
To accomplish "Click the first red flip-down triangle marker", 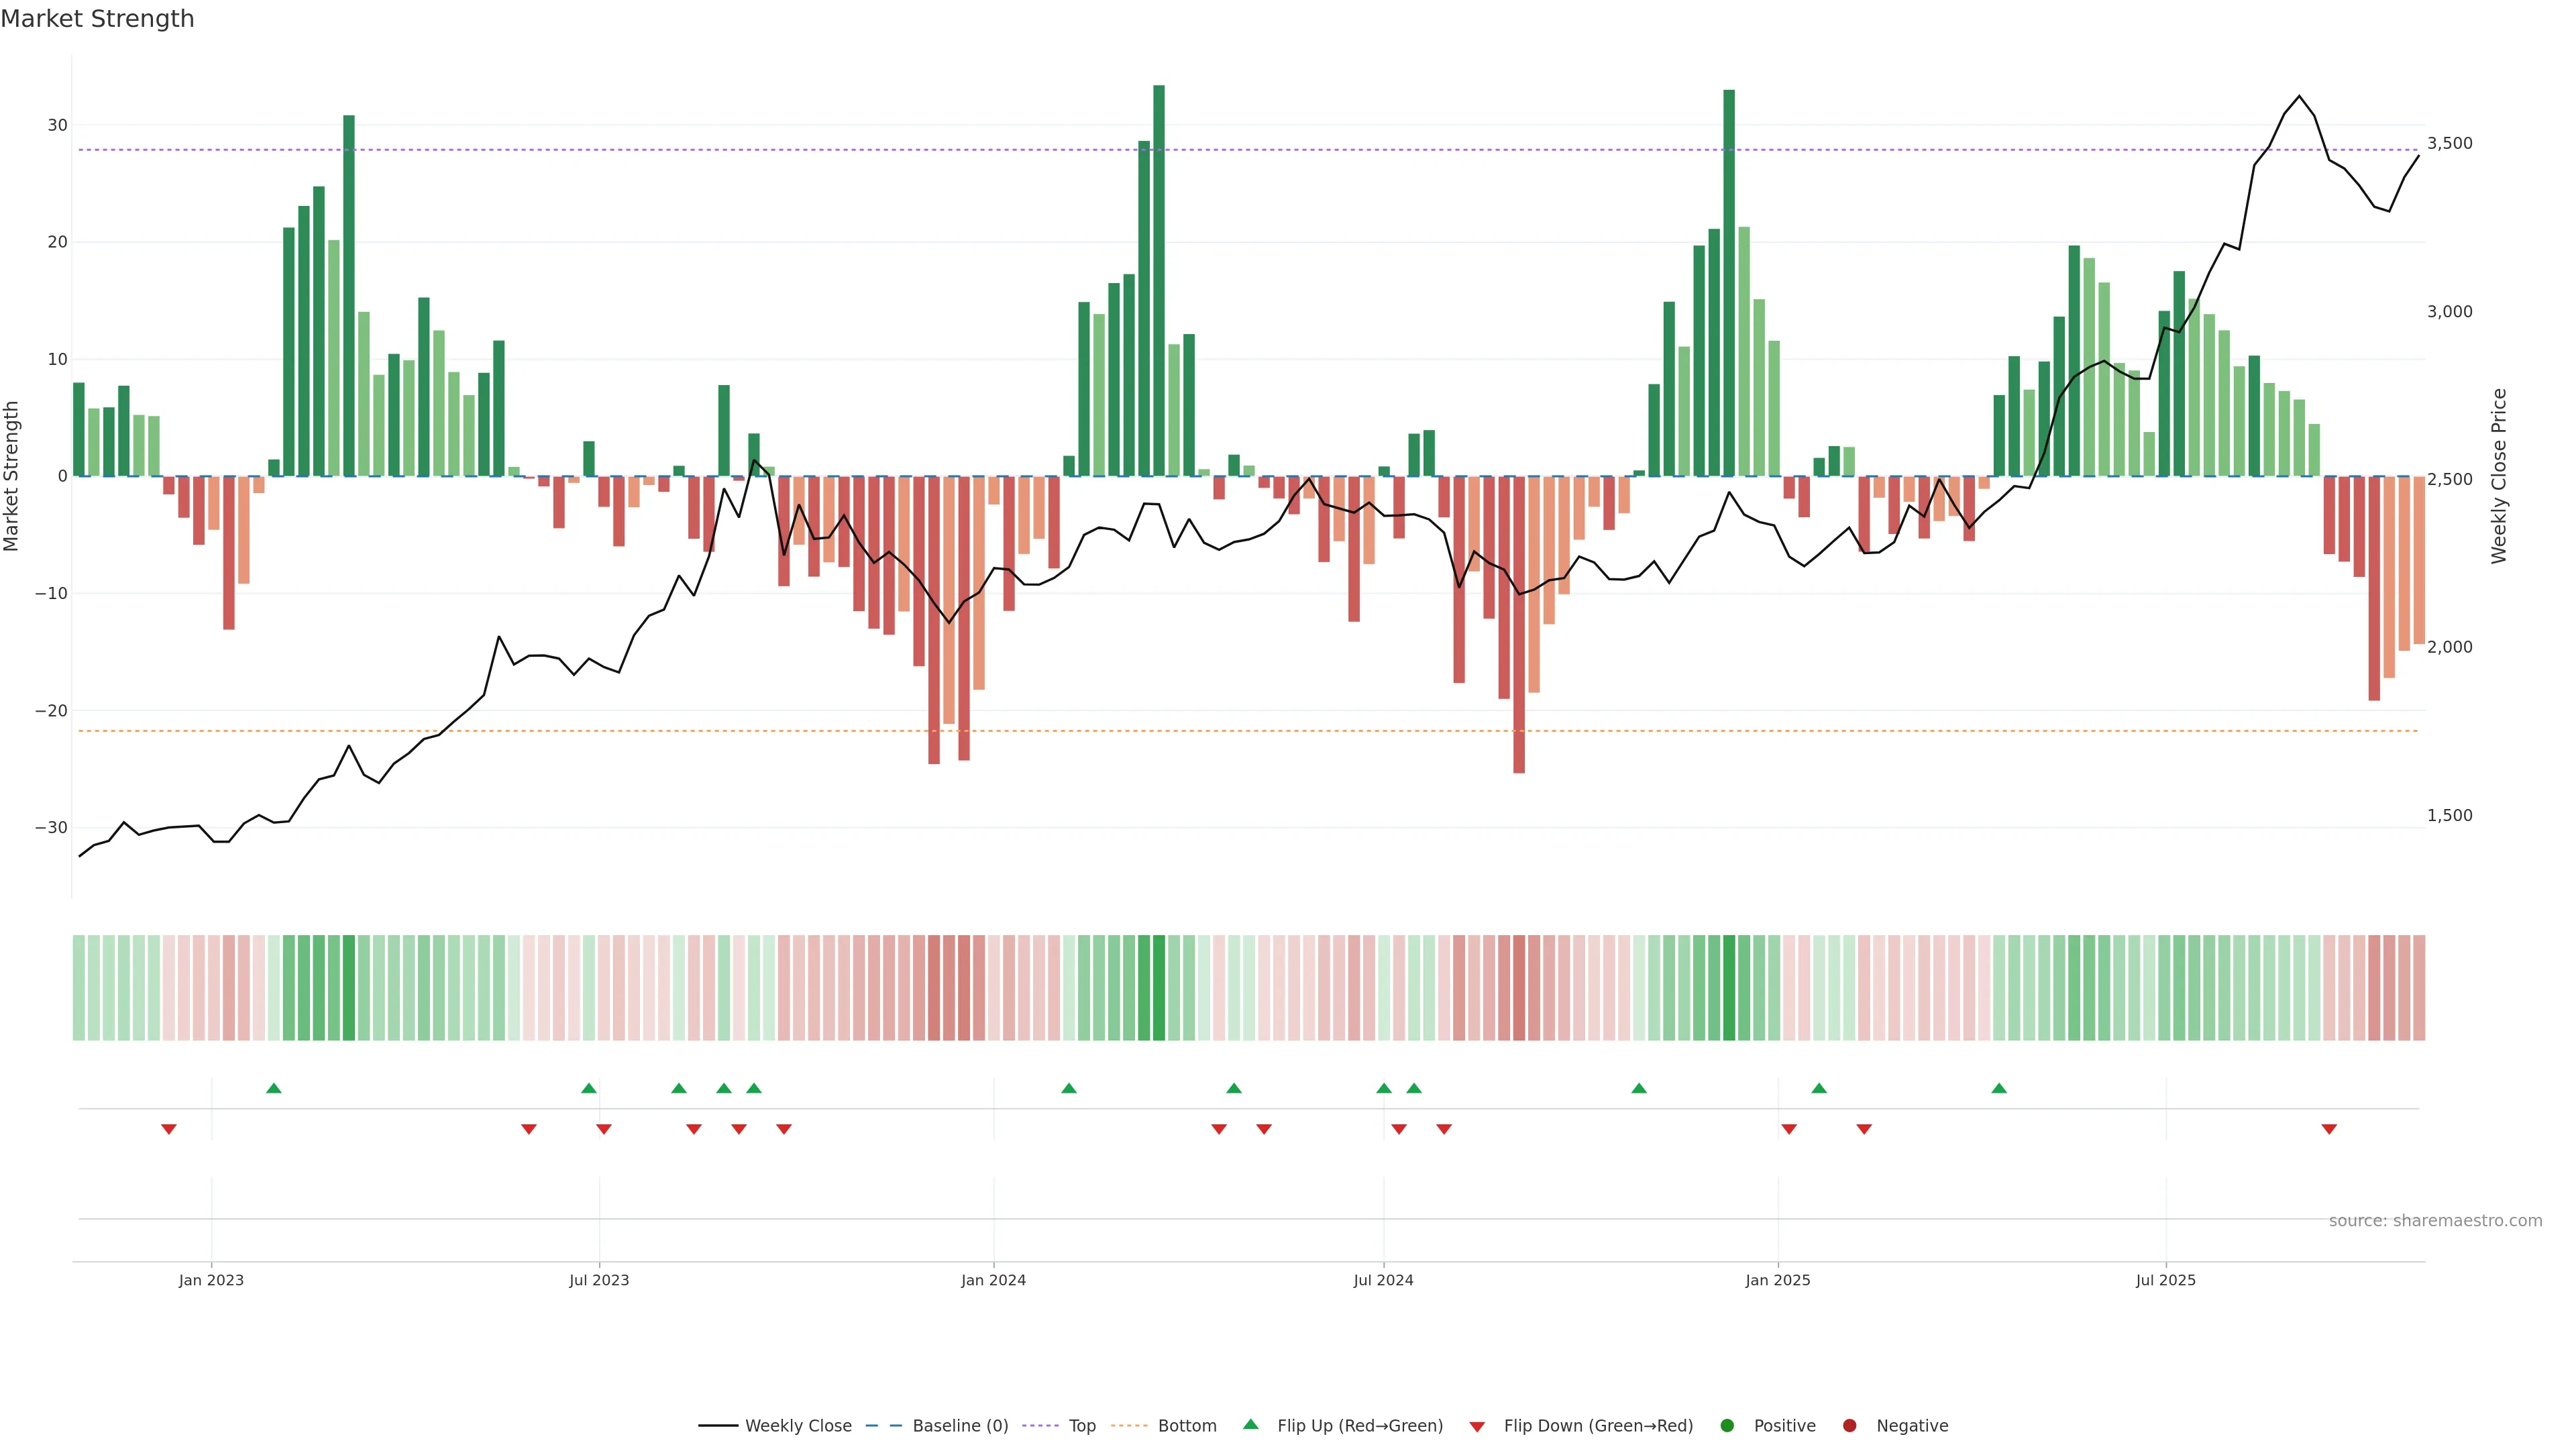I will tap(169, 1129).
